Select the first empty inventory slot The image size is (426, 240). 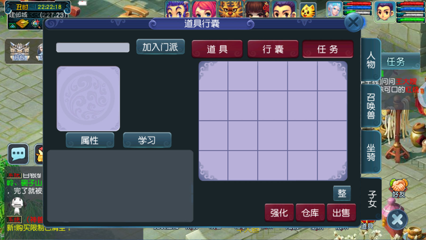point(213,76)
